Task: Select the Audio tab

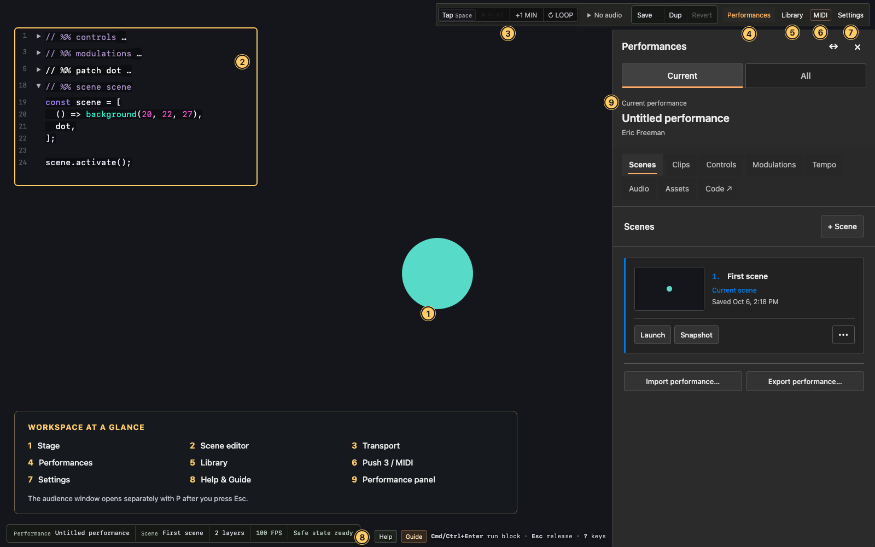Action: [x=639, y=189]
